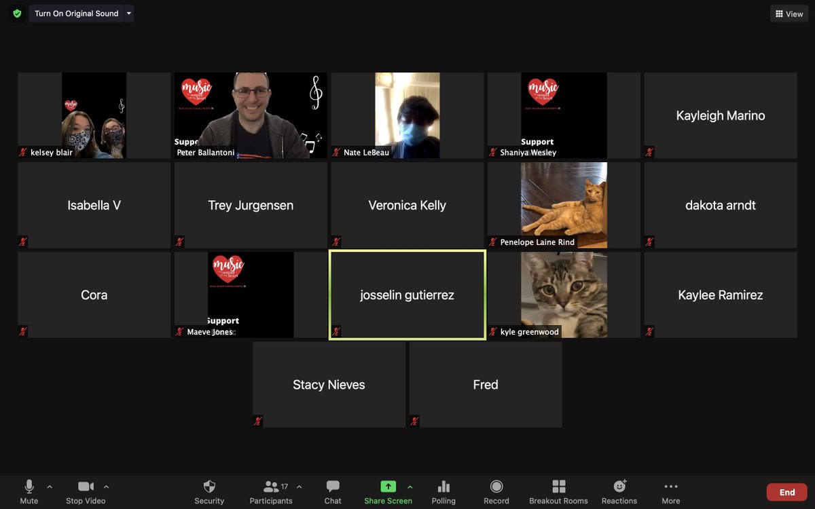Image resolution: width=815 pixels, height=509 pixels.
Task: Click muted mic icon on Fred tile
Action: (415, 421)
